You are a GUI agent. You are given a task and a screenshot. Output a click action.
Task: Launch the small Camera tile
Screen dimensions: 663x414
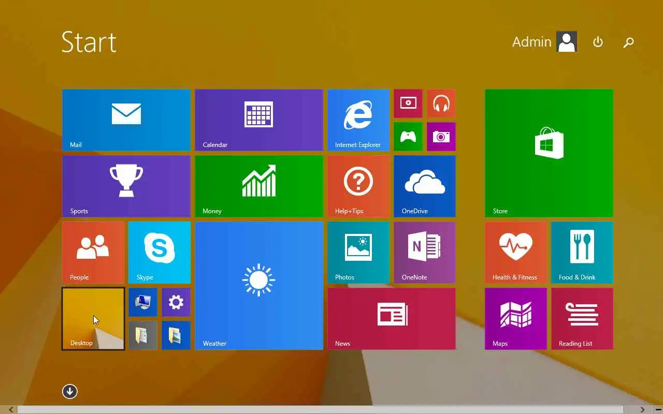(441, 137)
